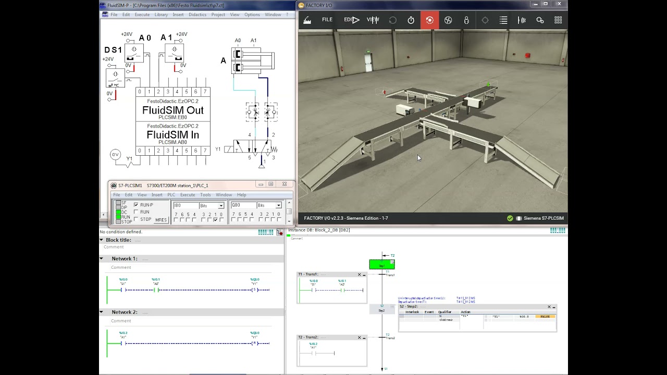The image size is (667, 375).
Task: Show sensors with the sensor wave icon
Action: point(522,20)
